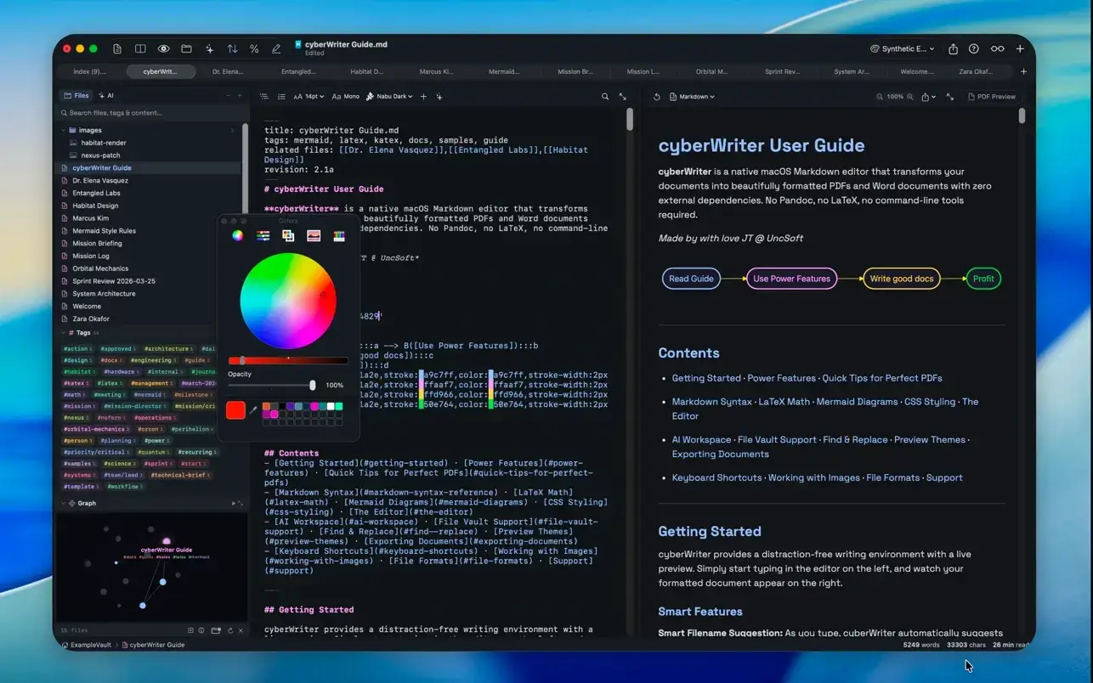Collapse the images folder
Image resolution: width=1093 pixels, height=683 pixels.
(63, 130)
